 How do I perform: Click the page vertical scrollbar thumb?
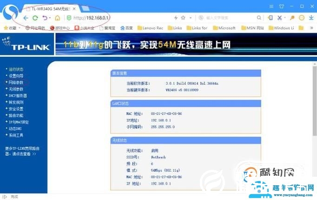315,101
